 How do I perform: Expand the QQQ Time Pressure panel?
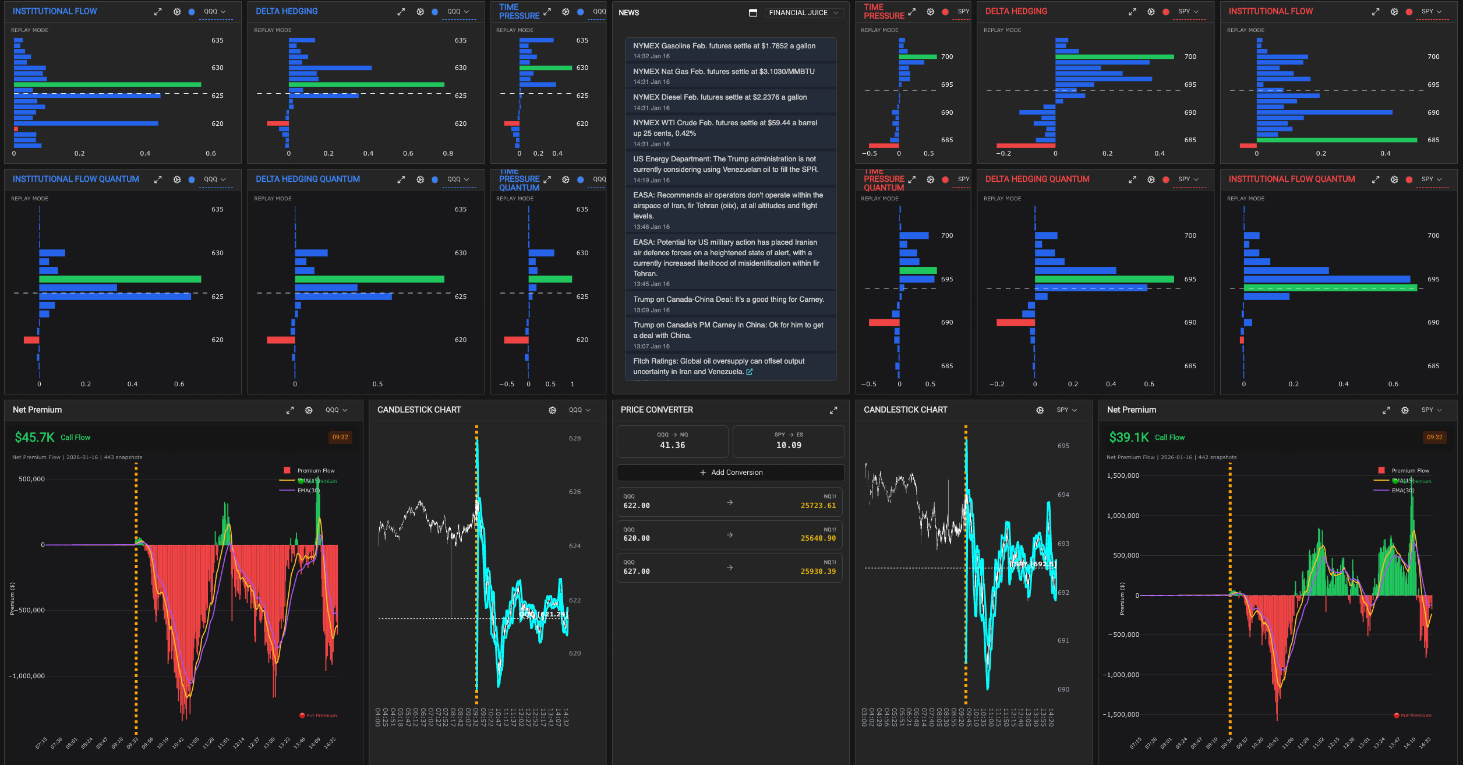(547, 12)
